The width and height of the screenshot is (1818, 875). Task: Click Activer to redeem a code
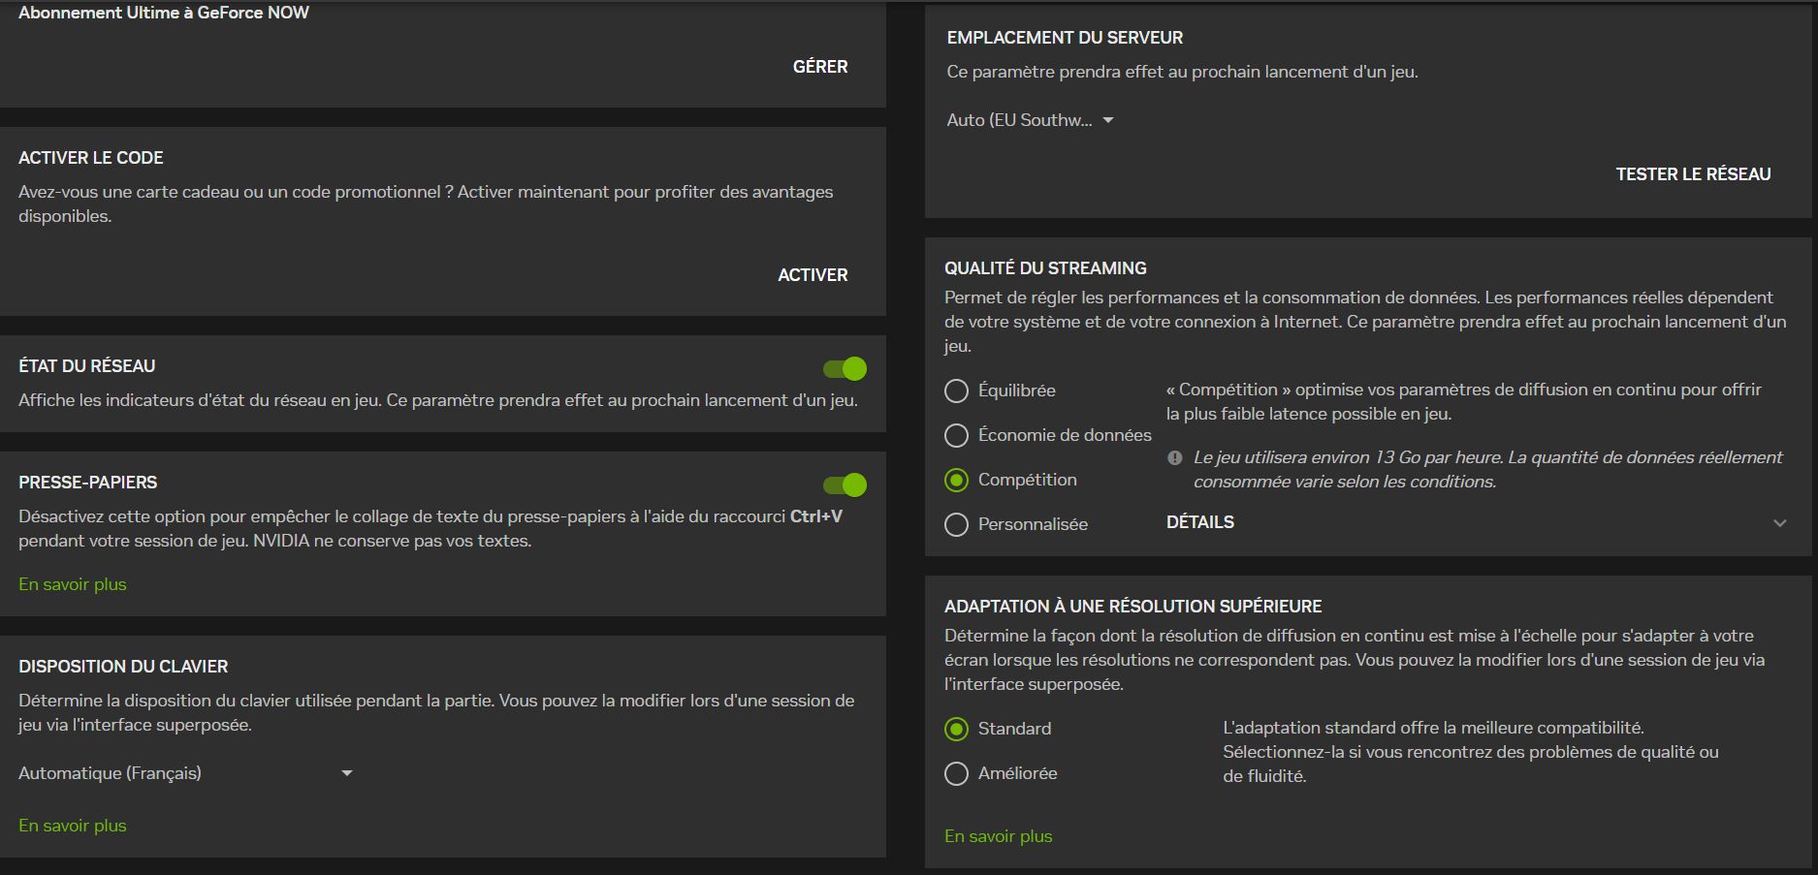[813, 275]
